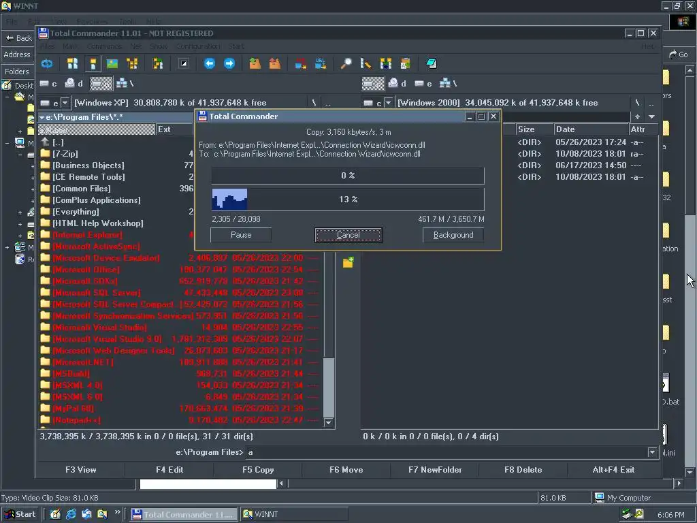Launch the multi-rename tool icon

coord(366,63)
